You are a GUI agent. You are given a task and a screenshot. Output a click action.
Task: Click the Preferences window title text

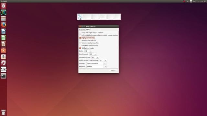point(91,26)
